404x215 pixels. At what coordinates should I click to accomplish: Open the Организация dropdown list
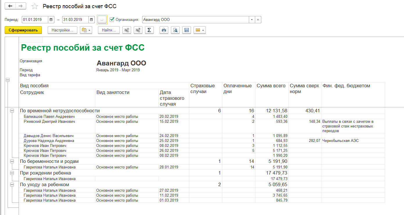coord(251,20)
